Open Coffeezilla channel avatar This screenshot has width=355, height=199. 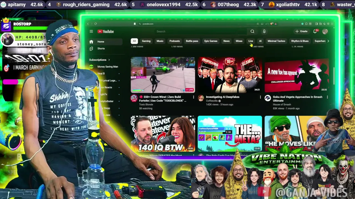(201, 98)
